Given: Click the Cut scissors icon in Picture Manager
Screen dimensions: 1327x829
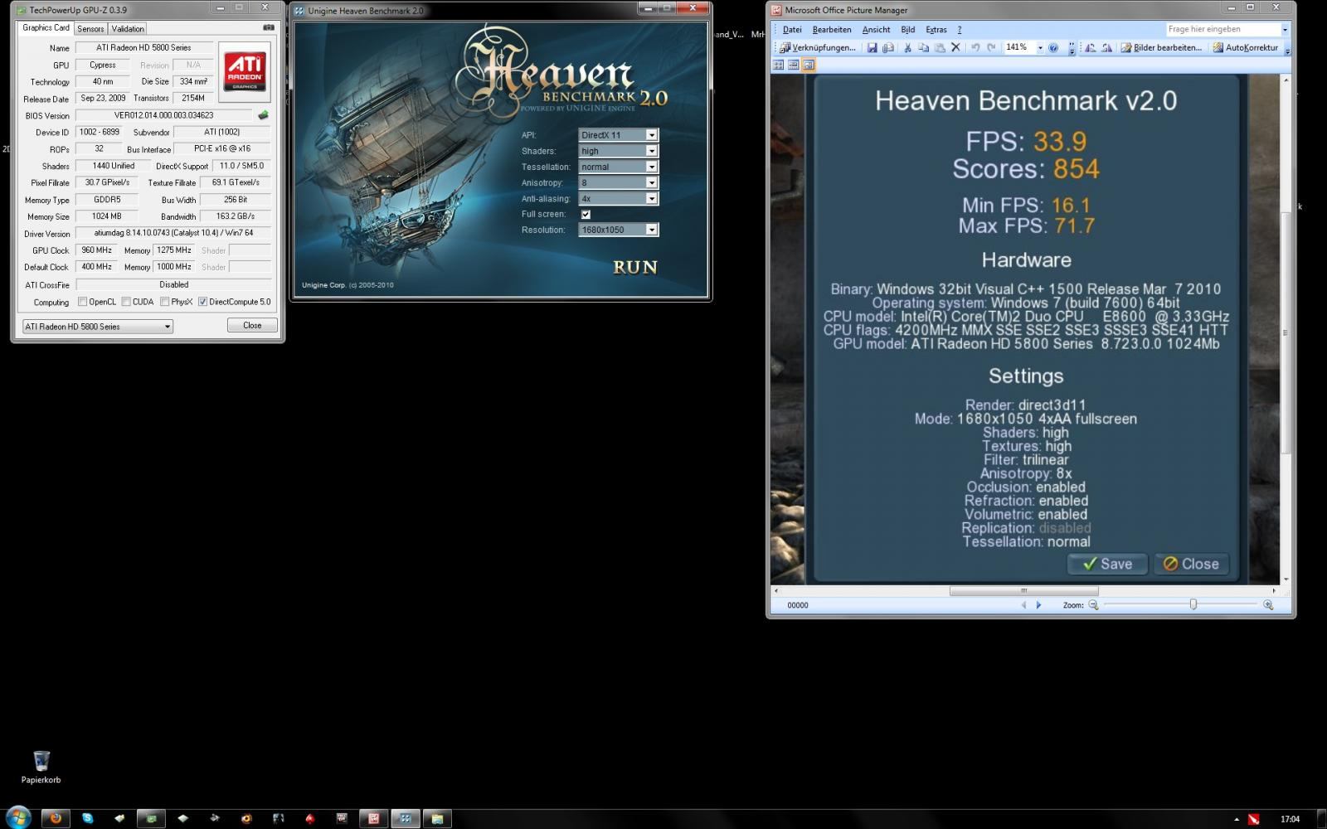Looking at the screenshot, I should (907, 48).
